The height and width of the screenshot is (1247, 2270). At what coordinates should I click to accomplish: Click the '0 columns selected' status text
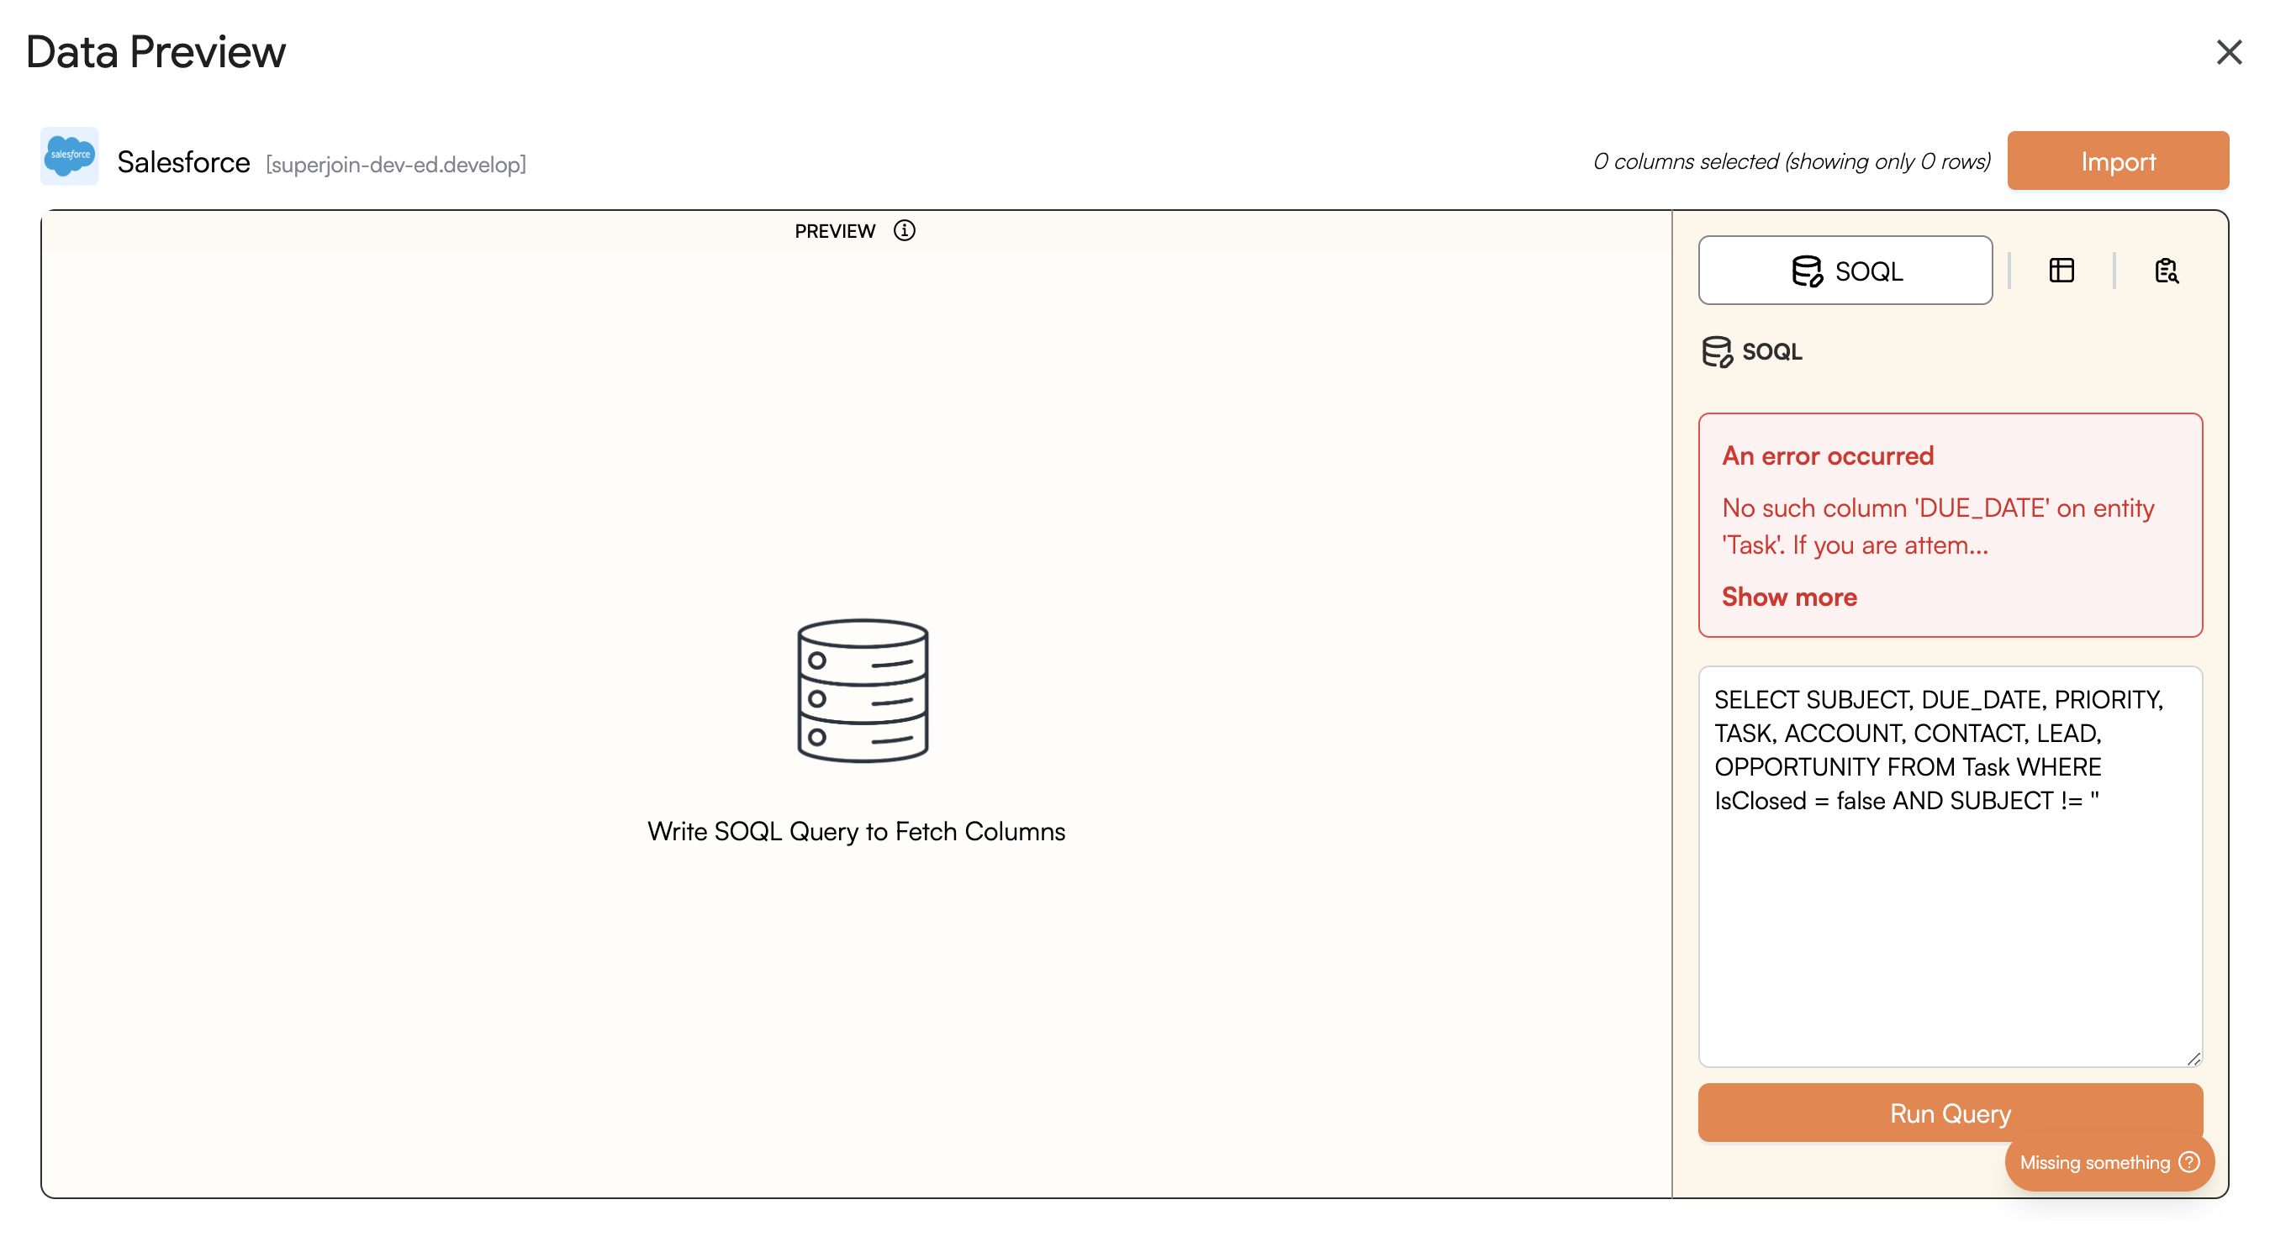click(1792, 161)
